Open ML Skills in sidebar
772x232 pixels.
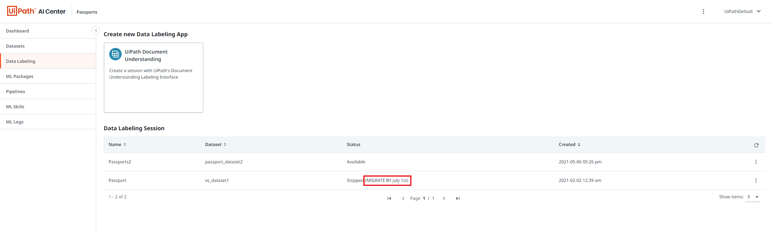48,107
